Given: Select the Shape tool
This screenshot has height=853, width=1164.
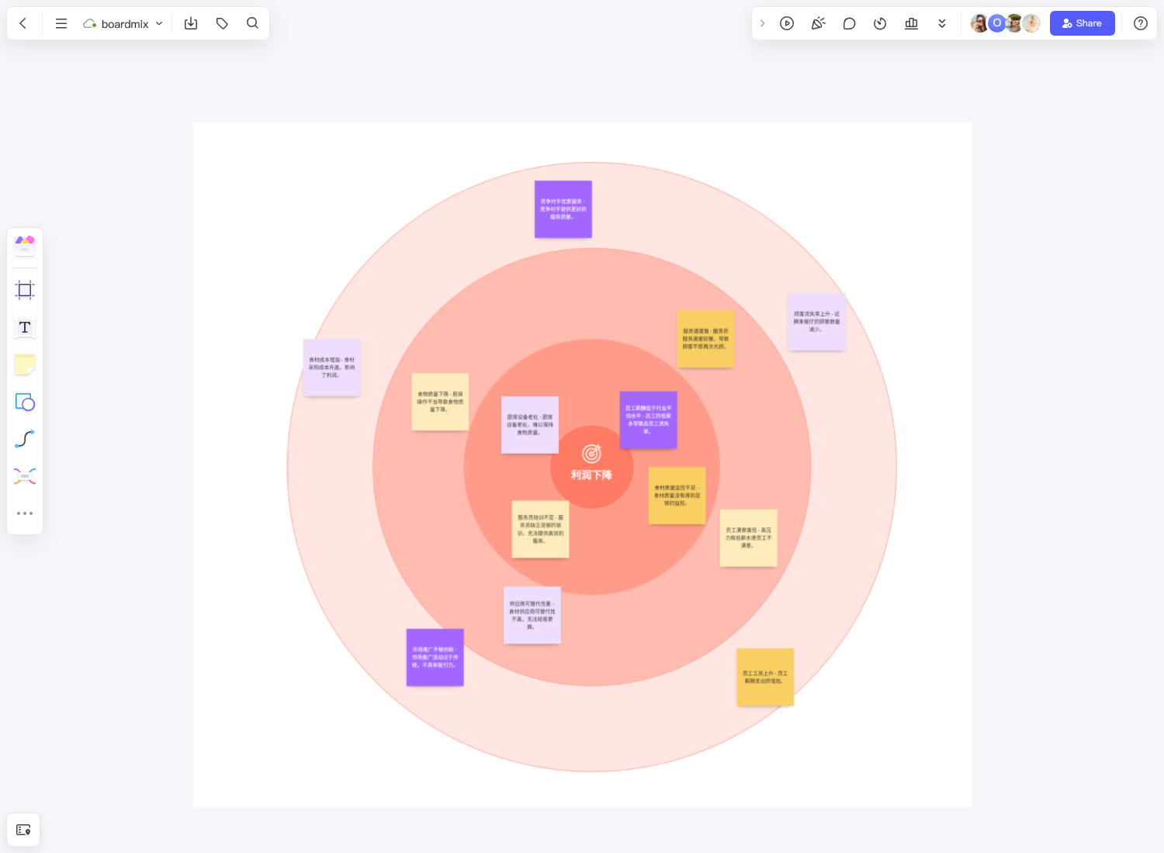Looking at the screenshot, I should point(25,402).
